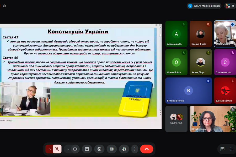This screenshot has width=236, height=157.
Task: Click the meeting info icon
Action: (4, 6)
